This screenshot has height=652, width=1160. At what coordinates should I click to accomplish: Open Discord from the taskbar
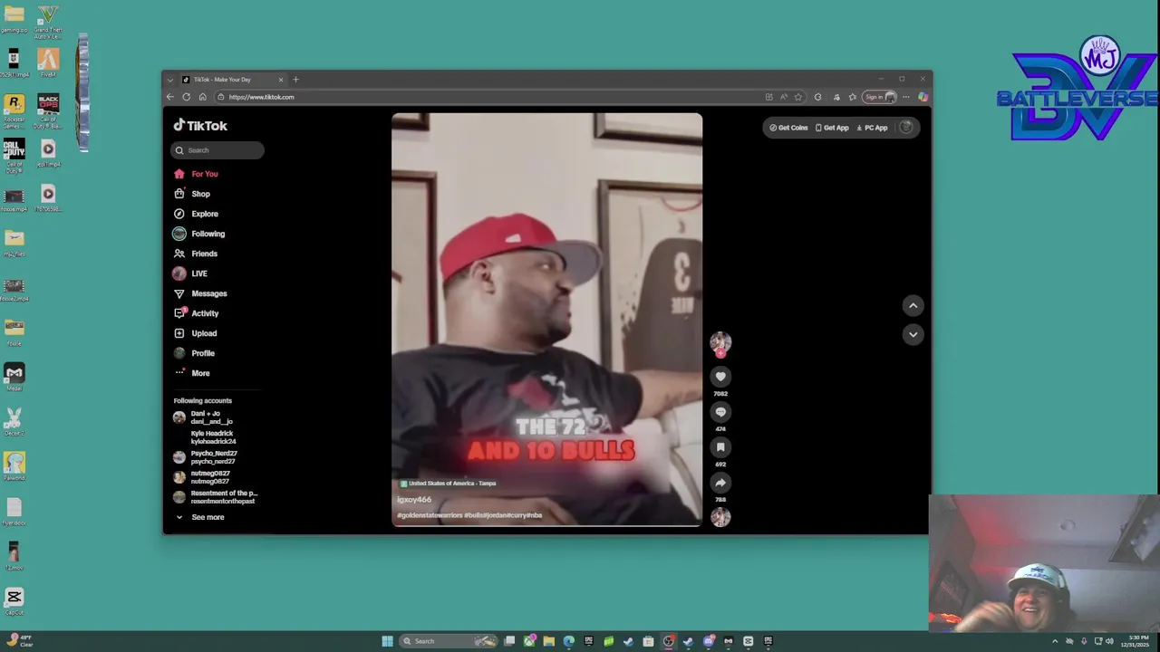[708, 641]
